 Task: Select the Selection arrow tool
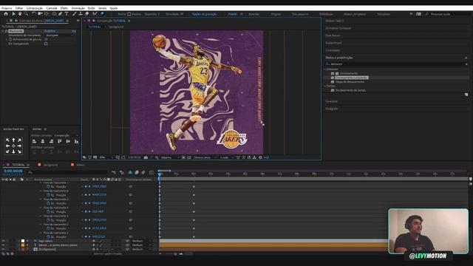pos(13,14)
